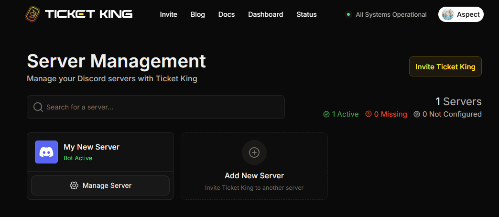Click the Manage Server button

pyautogui.click(x=100, y=185)
